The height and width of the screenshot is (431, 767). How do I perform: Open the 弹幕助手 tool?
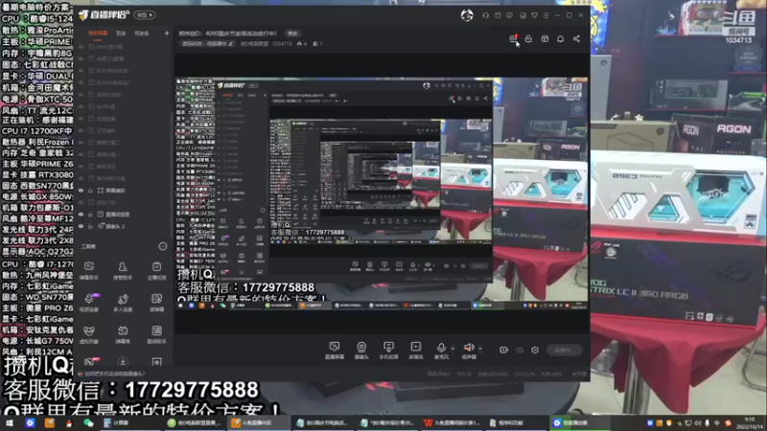coord(89,270)
